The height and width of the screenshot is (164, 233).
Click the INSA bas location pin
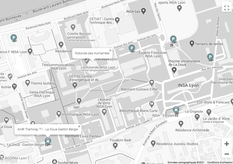(x=143, y=11)
